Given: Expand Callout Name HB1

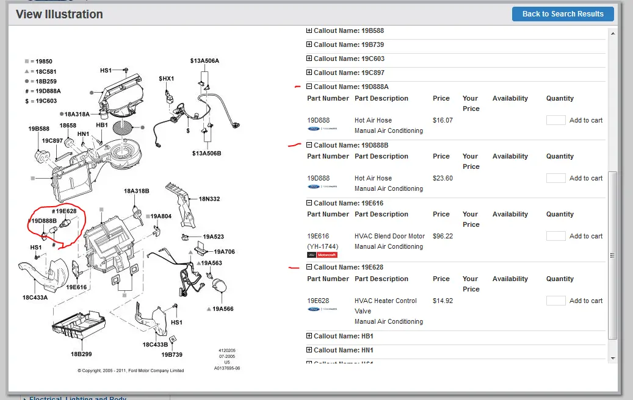Looking at the screenshot, I should pyautogui.click(x=309, y=336).
